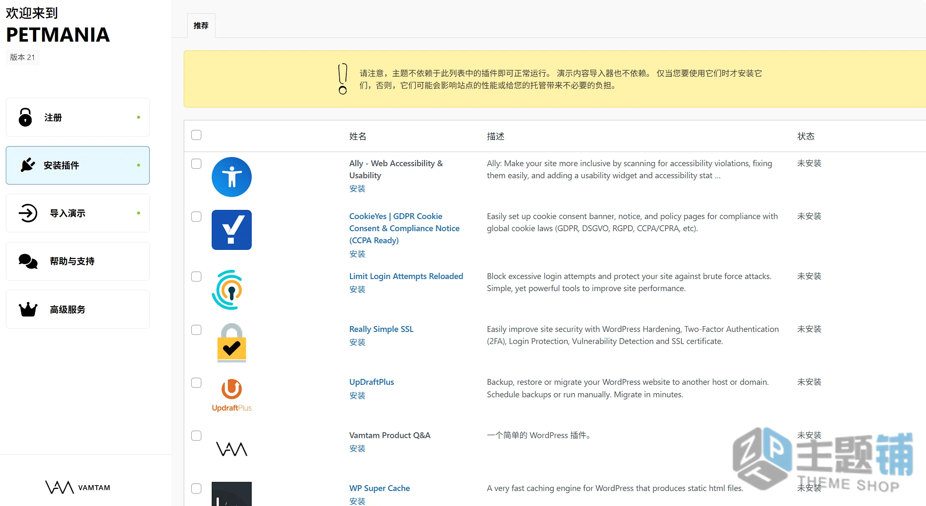Click 安装 under UpDraftPlus
Viewport: 926px width, 506px height.
357,396
